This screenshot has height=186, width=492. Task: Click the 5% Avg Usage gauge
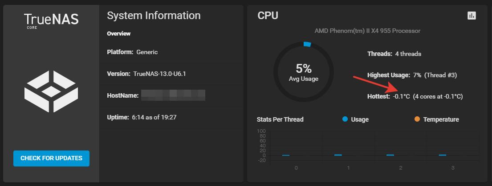[303, 72]
